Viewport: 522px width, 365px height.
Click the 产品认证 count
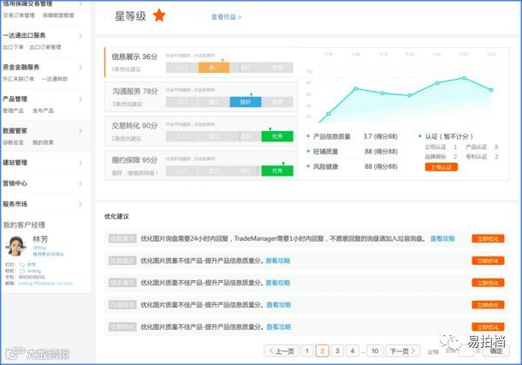click(496, 147)
